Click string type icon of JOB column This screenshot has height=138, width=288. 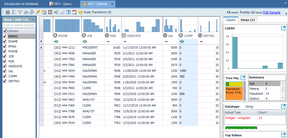pos(84,36)
